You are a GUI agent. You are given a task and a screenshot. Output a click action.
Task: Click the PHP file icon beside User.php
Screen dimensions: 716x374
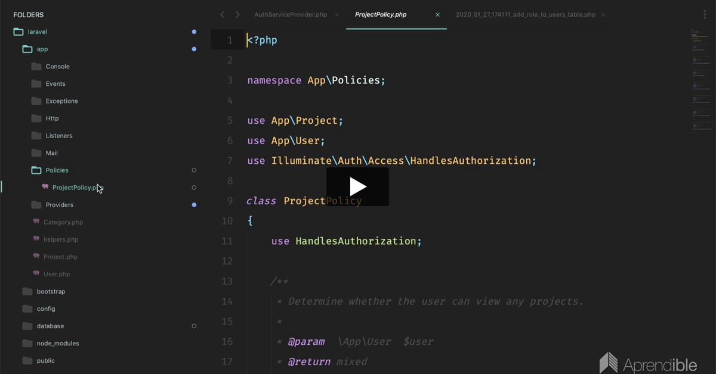click(x=36, y=273)
